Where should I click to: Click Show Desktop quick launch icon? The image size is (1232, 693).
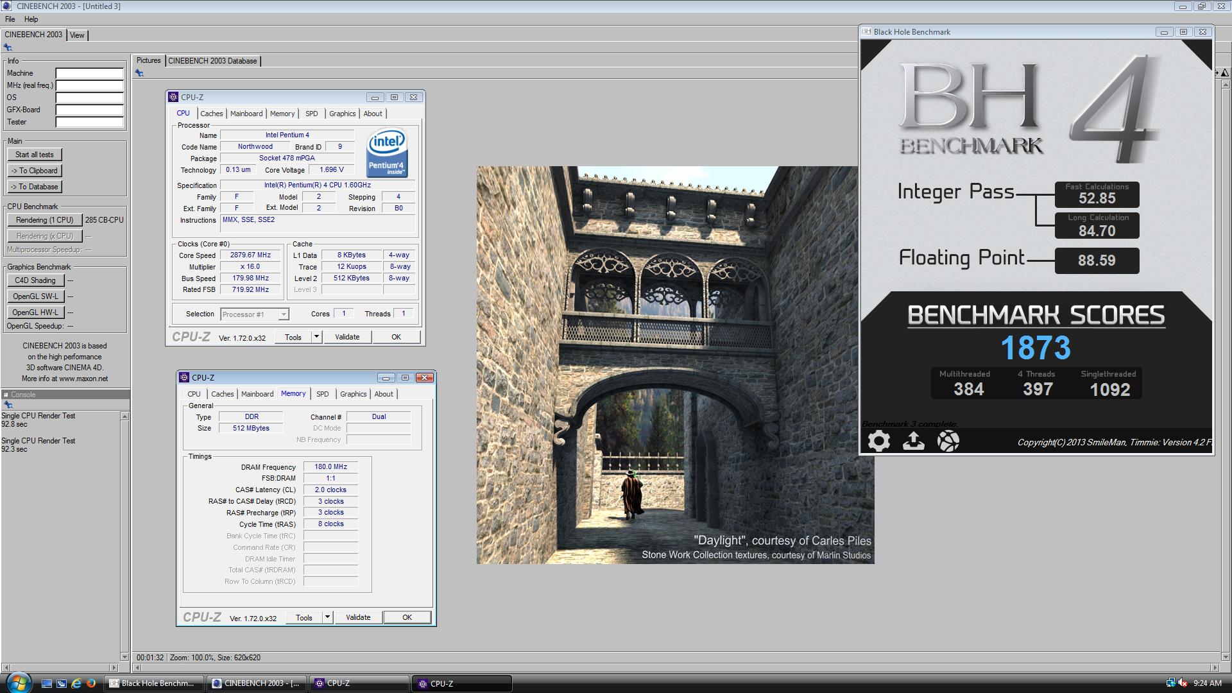(x=47, y=683)
